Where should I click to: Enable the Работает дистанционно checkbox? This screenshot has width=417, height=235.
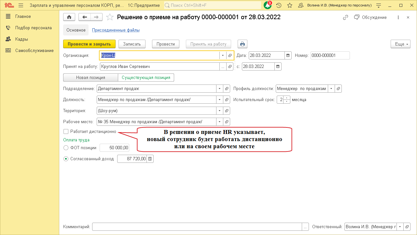66,132
